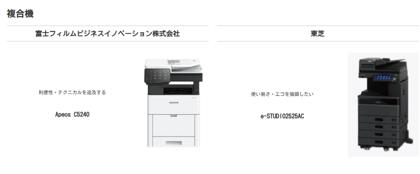This screenshot has width=420, height=174.
Task: Click the 利便性・テクニカルを追及する description text
Action: coord(72,93)
